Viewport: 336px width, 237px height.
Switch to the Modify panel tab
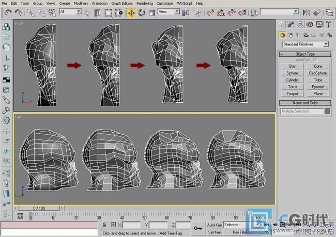[x=291, y=24]
